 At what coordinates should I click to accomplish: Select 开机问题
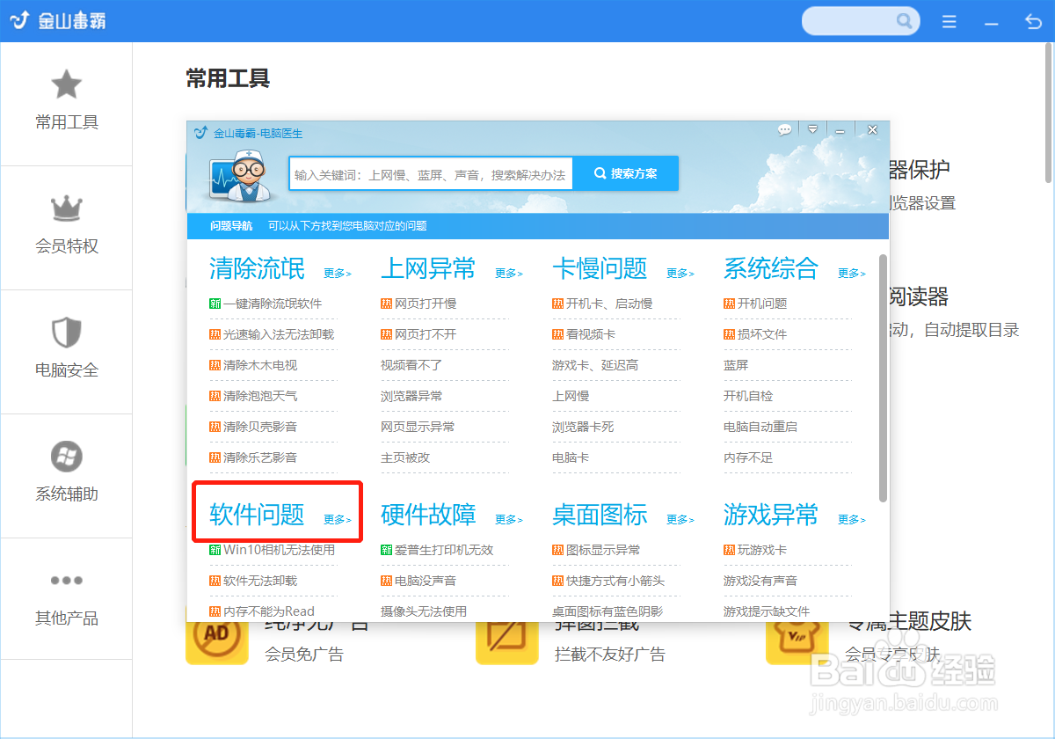762,304
